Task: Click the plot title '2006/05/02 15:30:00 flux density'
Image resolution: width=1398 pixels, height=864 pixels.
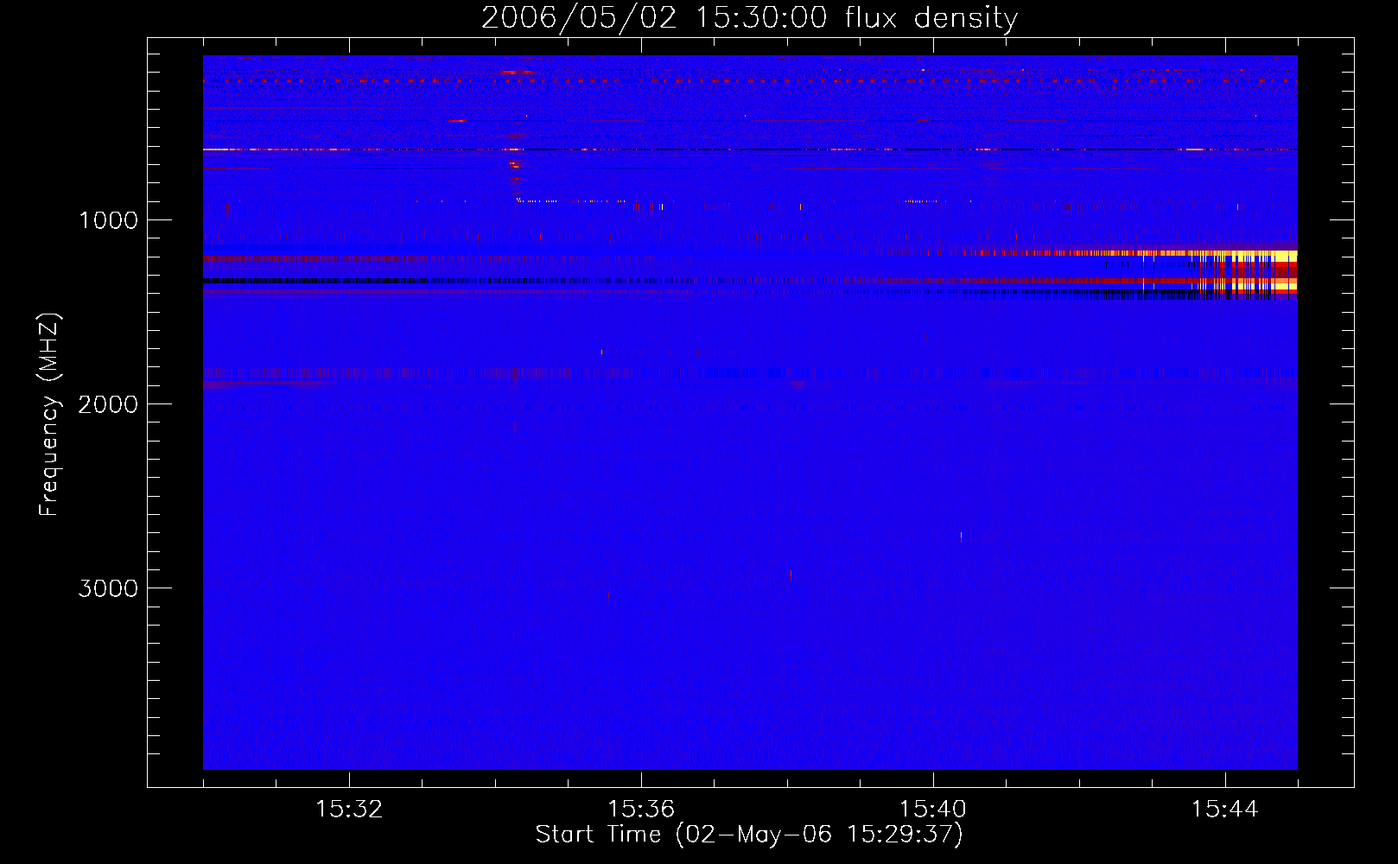Action: point(749,18)
